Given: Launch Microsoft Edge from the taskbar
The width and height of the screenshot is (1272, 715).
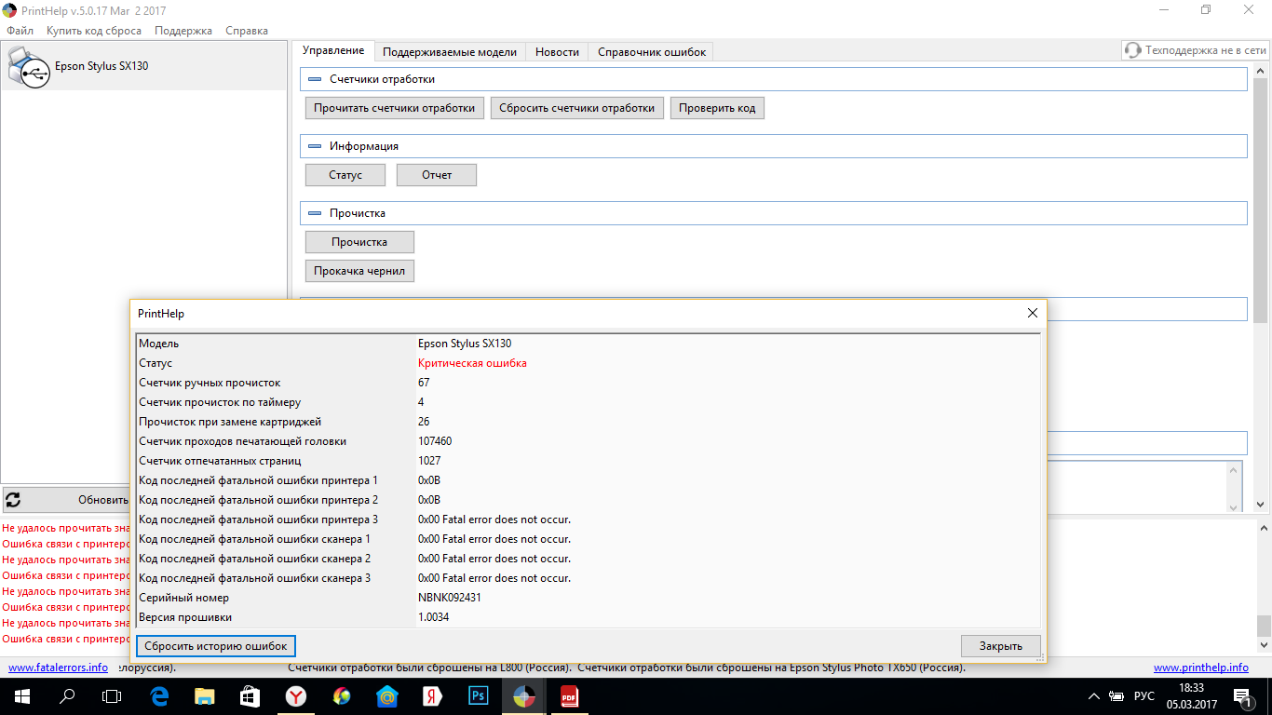Looking at the screenshot, I should 158,695.
